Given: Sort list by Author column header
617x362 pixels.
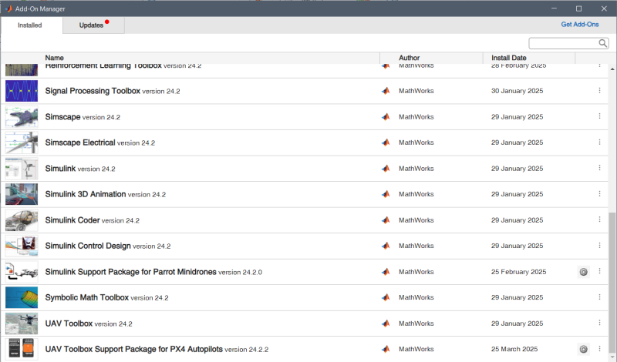Looking at the screenshot, I should (410, 58).
